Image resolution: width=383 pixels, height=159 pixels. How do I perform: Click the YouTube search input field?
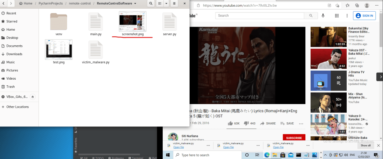[260, 16]
